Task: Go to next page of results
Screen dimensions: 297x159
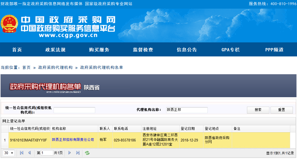Action: tap(70, 153)
